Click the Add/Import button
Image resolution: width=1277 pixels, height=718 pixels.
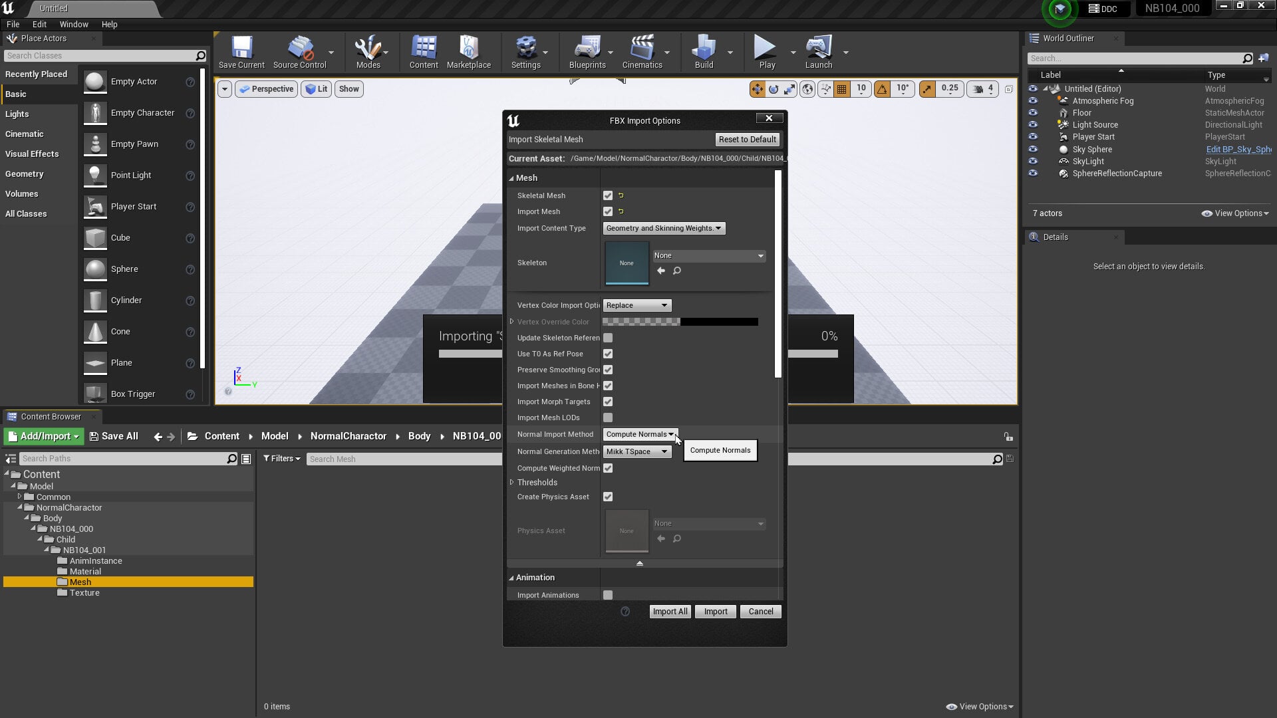tap(44, 436)
